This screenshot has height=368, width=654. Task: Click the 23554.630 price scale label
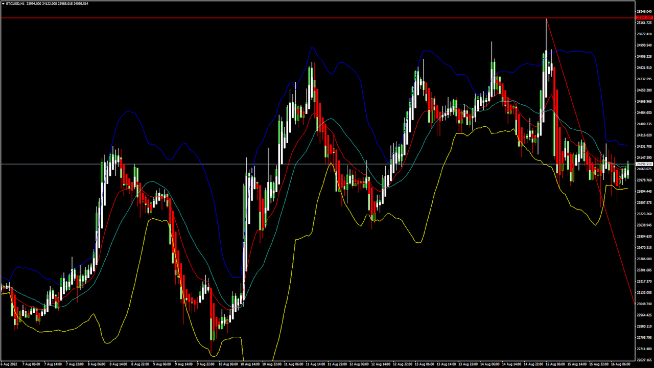644,237
